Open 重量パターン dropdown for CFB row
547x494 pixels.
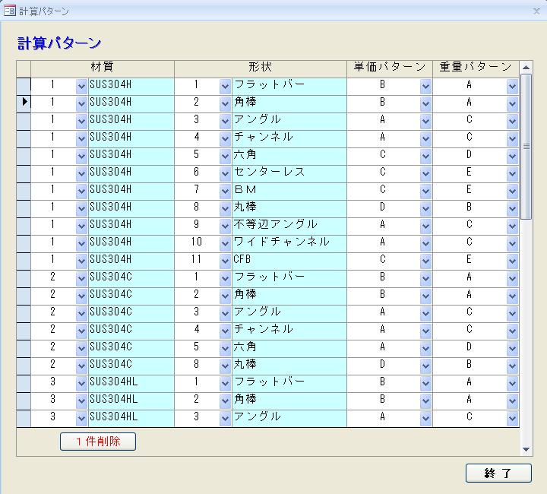(512, 260)
